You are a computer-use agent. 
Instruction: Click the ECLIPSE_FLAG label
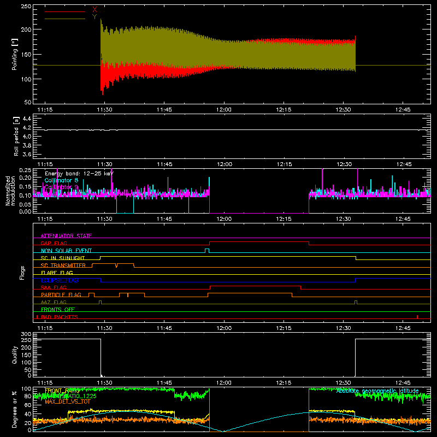pos(60,280)
